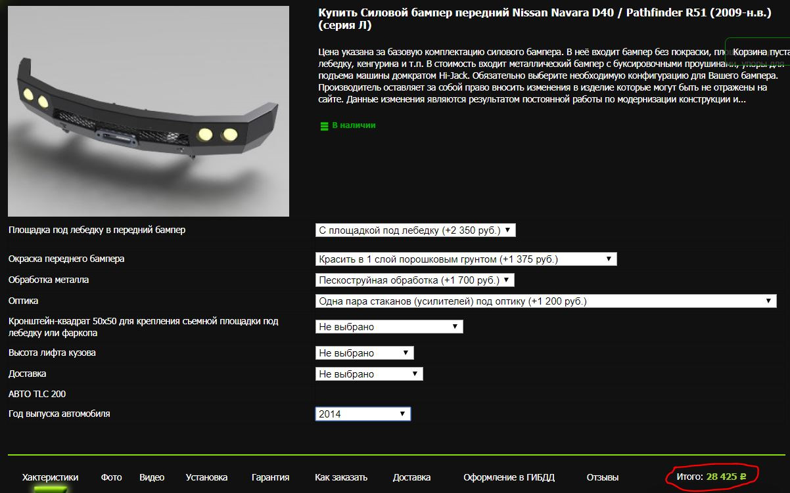Viewport: 790px width, 493px height.
Task: Click the green 'В наличии' stock icon
Action: pyautogui.click(x=324, y=126)
